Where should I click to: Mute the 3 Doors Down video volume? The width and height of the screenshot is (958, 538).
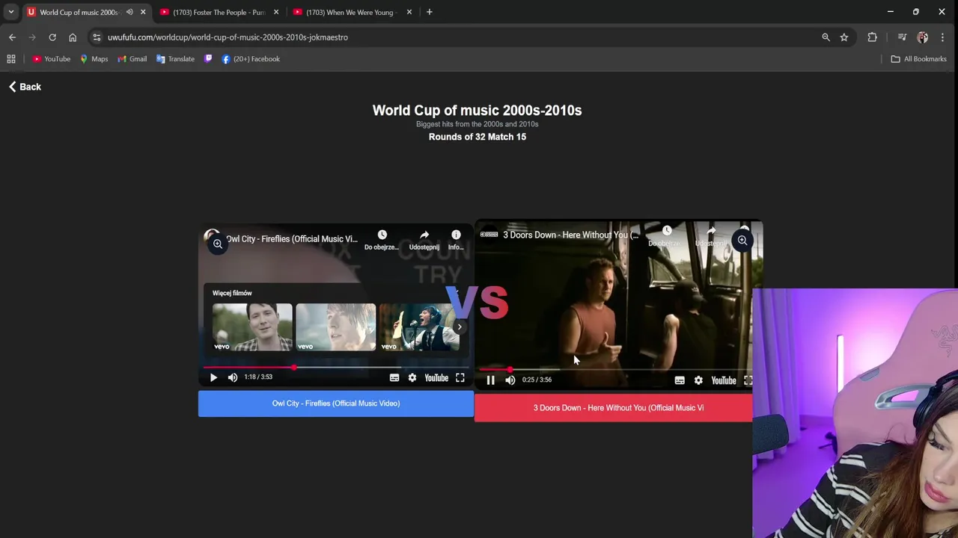pyautogui.click(x=510, y=380)
